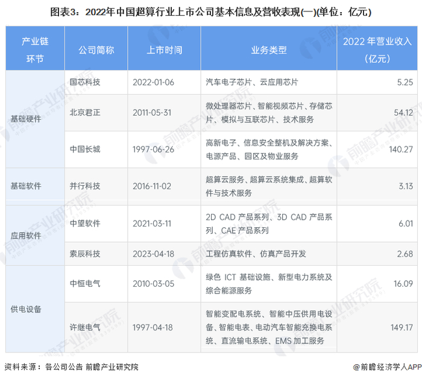Click business description starting '绿色 ICT 基础设施'
422x379 pixels.
[269, 284]
